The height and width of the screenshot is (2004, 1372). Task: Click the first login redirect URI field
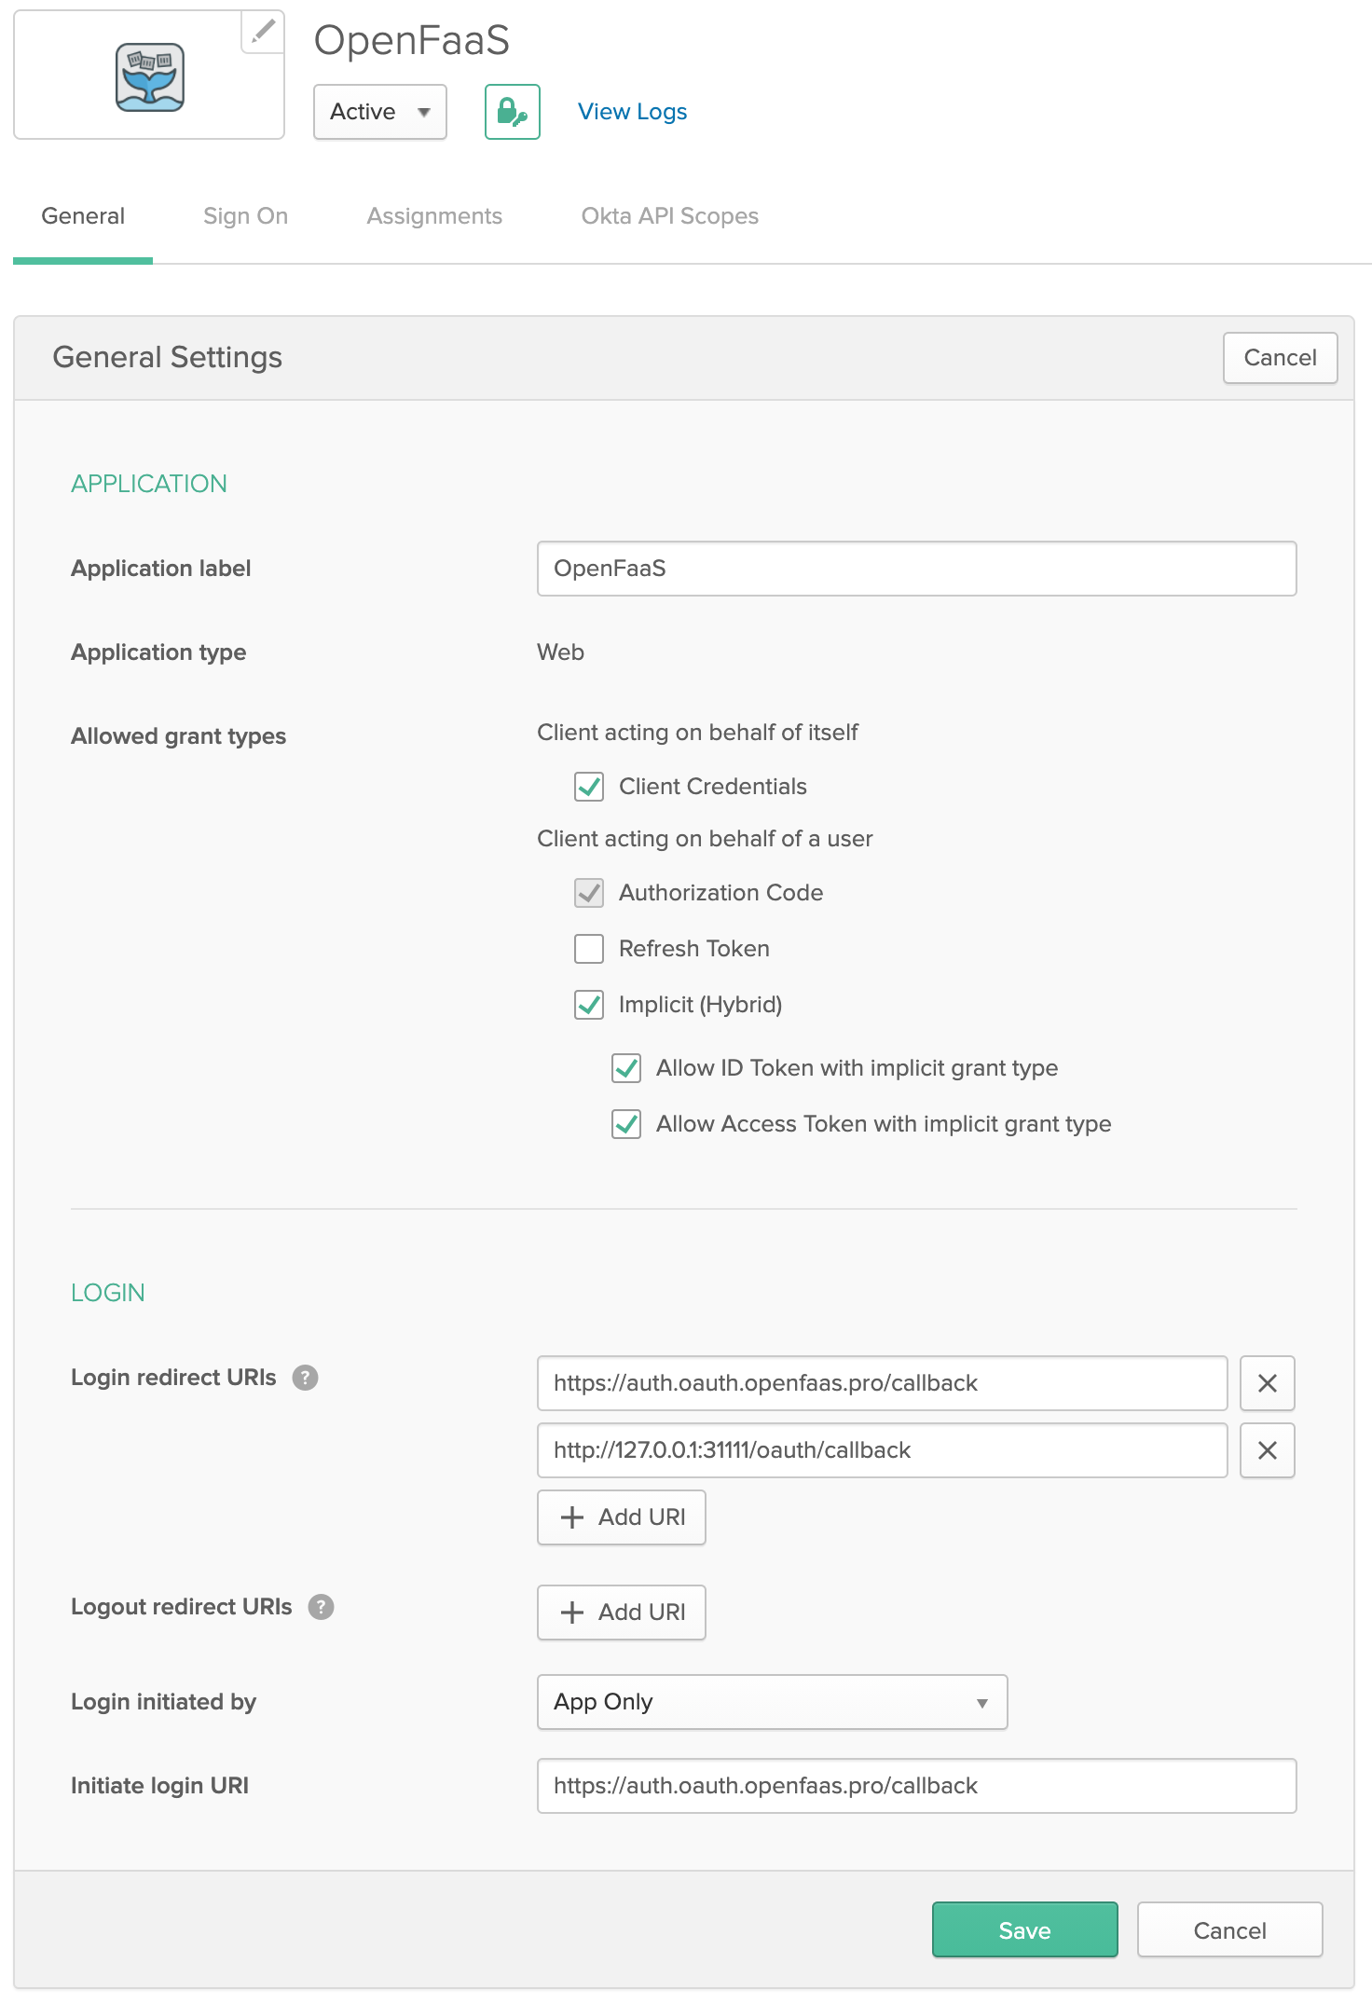coord(883,1383)
